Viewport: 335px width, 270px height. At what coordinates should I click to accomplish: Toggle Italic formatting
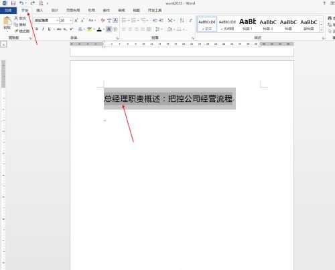pyautogui.click(x=43, y=29)
